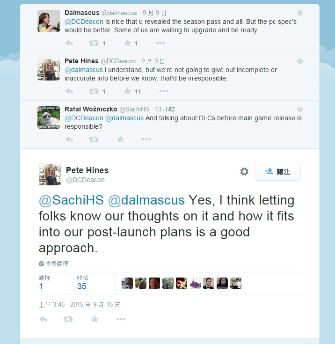
Task: Click first user avatar in favorites row
Action: [127, 283]
